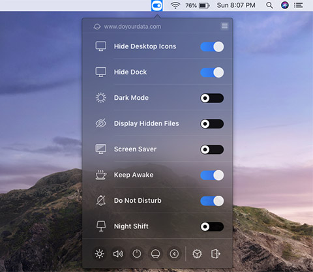Image resolution: width=313 pixels, height=272 pixels.
Task: Click the half-filled circle icon in bottom toolbar
Action: click(x=155, y=254)
